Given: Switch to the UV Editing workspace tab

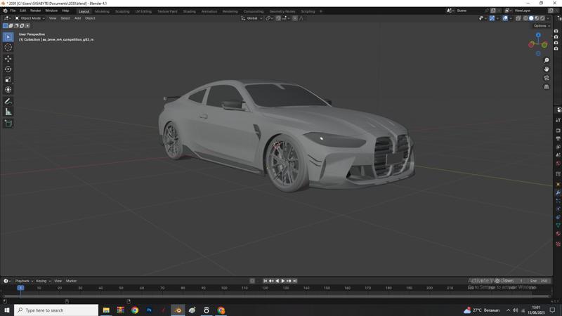Looking at the screenshot, I should (x=143, y=11).
